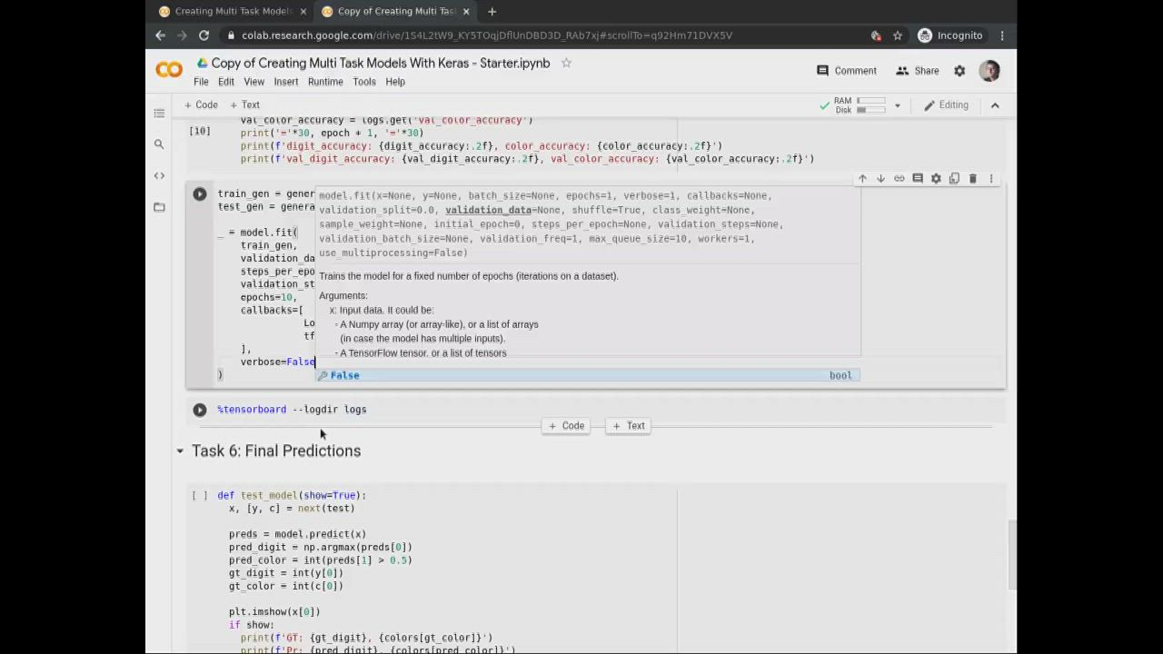Open the Runtime menu

click(324, 82)
